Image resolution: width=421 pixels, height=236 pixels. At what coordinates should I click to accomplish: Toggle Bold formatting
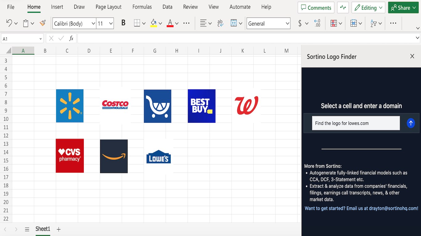click(123, 23)
